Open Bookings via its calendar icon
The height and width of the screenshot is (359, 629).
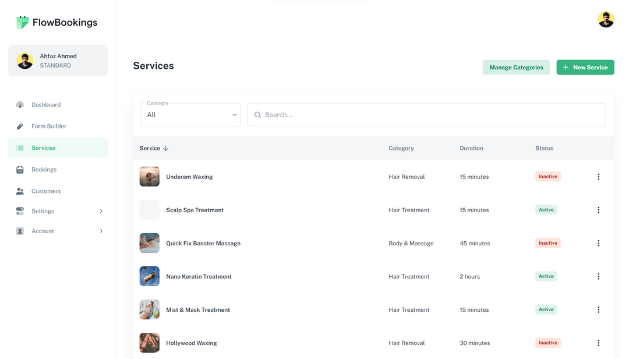(x=19, y=169)
